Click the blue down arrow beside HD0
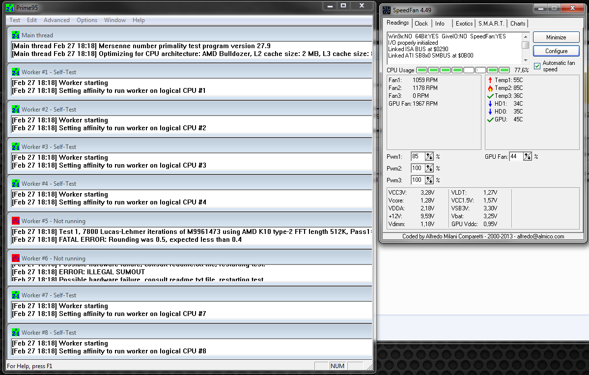Viewport: 589px width, 375px height. pyautogui.click(x=490, y=112)
